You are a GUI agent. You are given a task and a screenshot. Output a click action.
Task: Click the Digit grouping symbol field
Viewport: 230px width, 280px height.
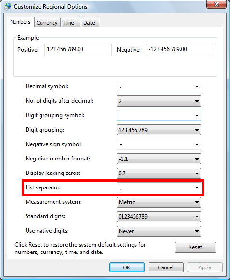(159, 115)
